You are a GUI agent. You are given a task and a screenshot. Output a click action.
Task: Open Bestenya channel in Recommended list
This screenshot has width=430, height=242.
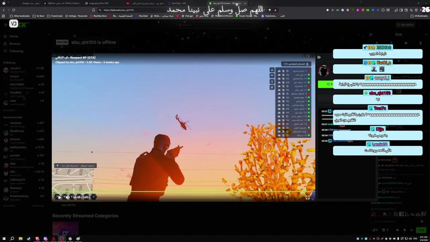[x=24, y=190]
